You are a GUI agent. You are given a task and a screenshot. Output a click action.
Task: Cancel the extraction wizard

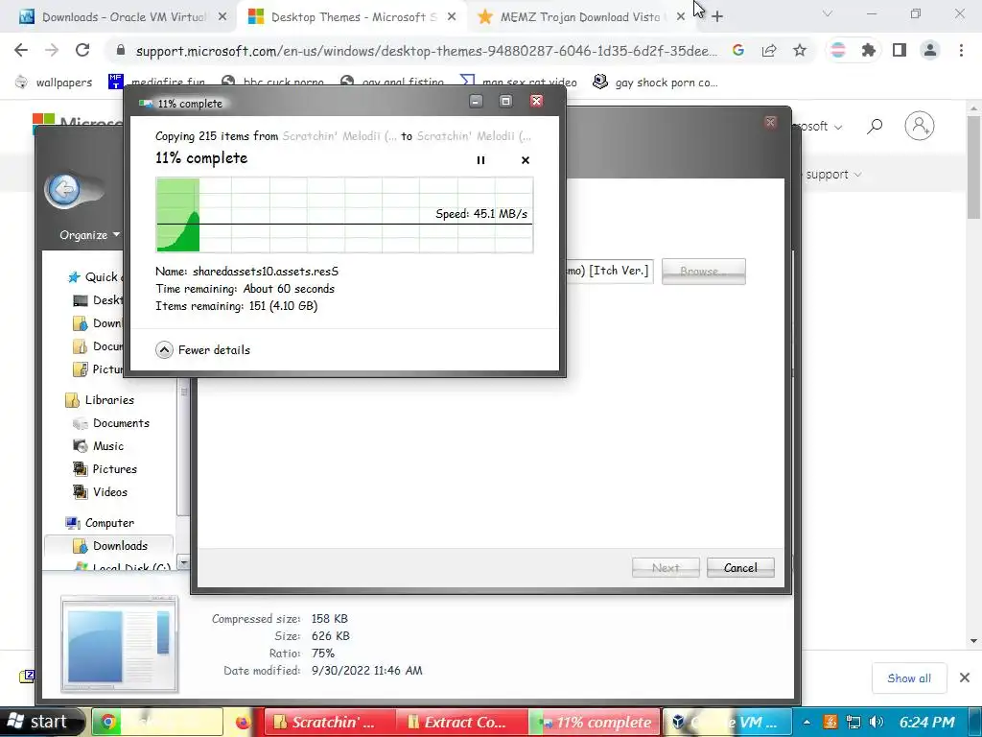tap(740, 568)
